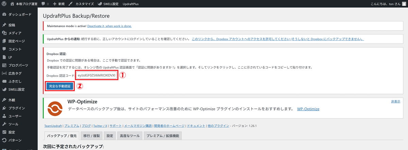Open the comments bubble icon in admin bar
The image size is (408, 150).
43,4
